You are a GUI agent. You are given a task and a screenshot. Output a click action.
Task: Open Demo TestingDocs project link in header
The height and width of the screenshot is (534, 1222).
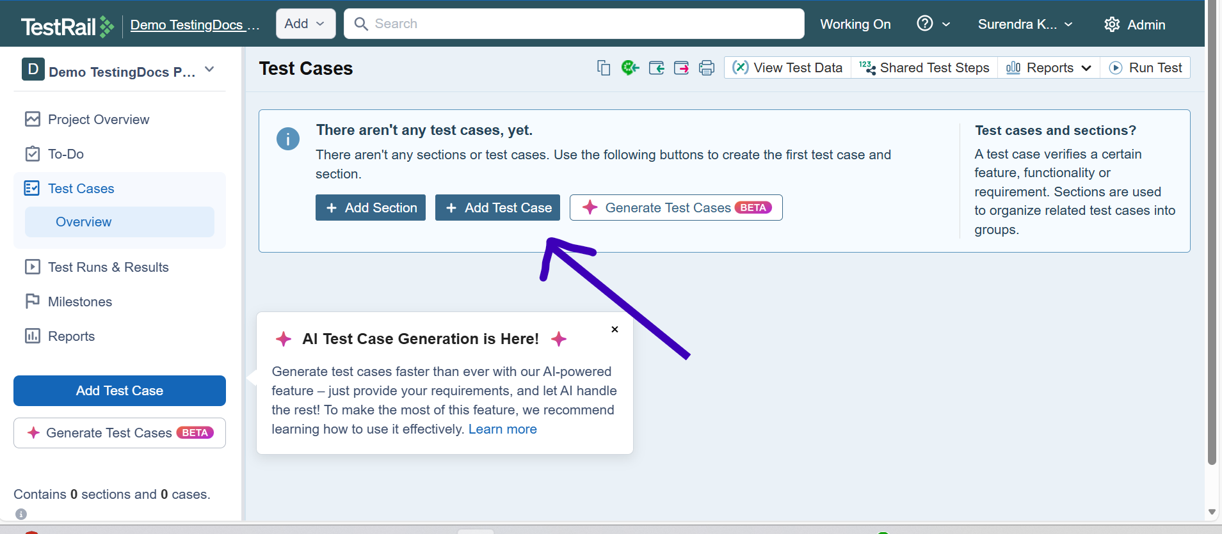195,25
